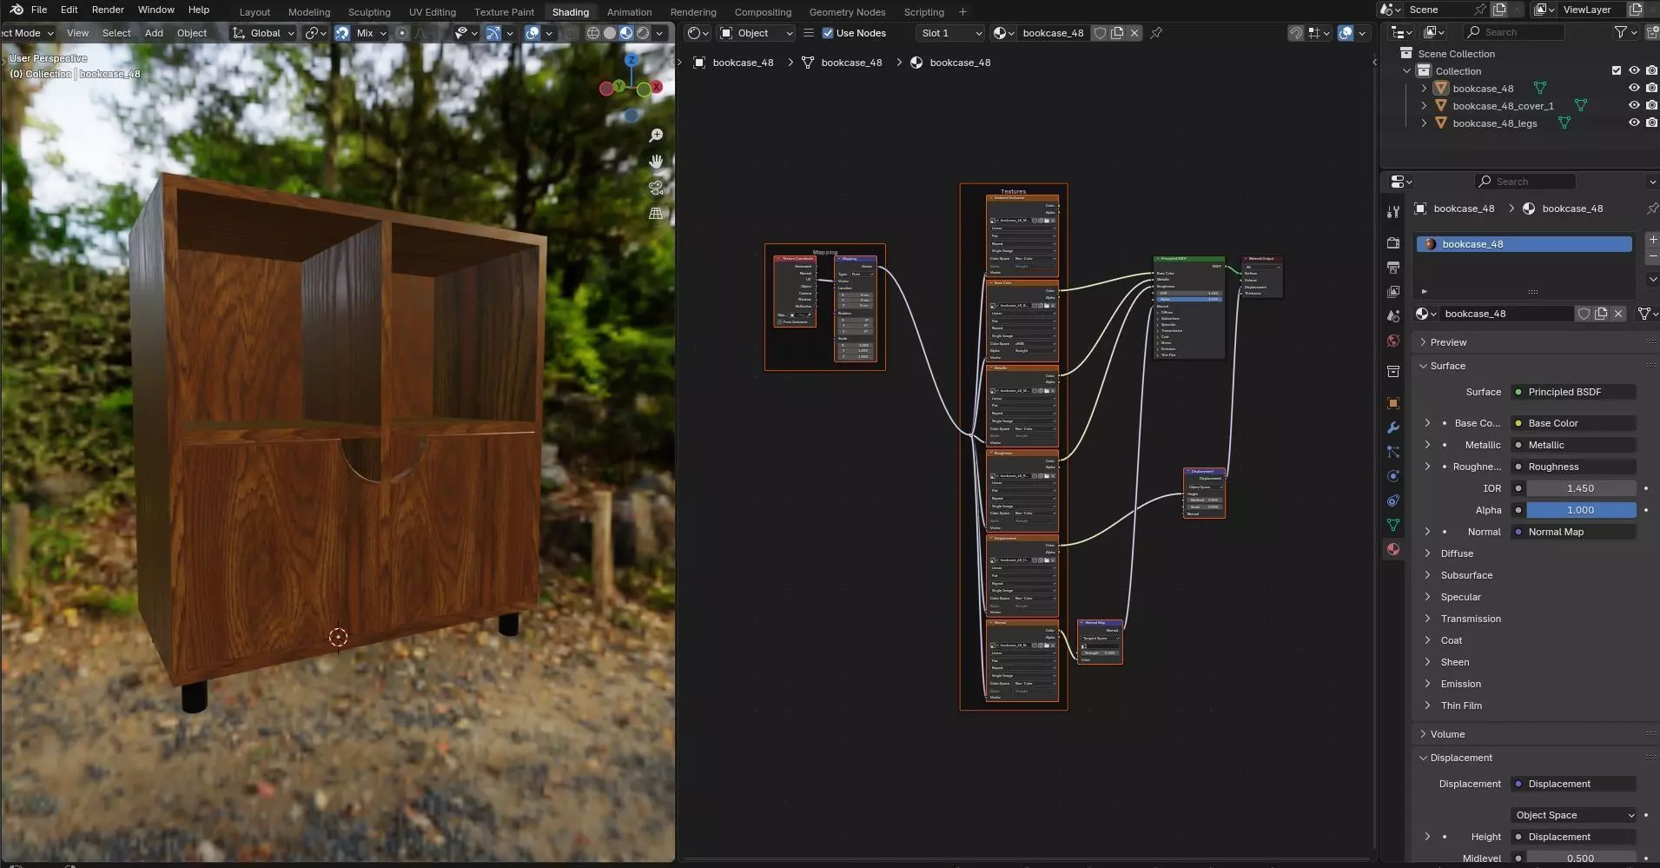1660x868 pixels.
Task: Open the Object shader type dropdown
Action: 757,33
